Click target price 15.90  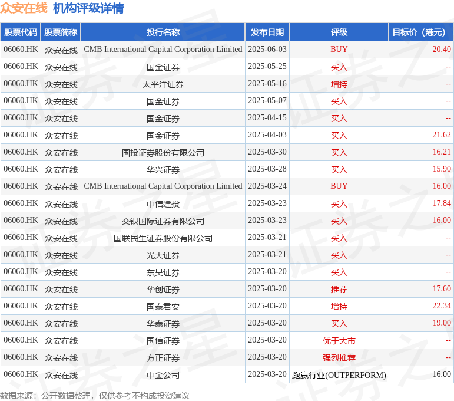pyautogui.click(x=442, y=169)
